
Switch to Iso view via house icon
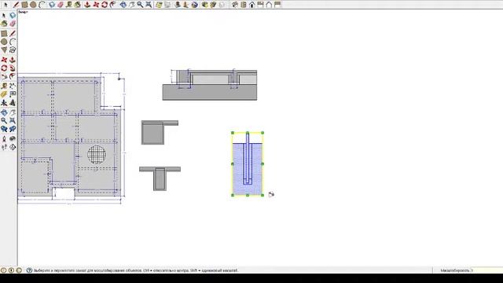click(x=235, y=5)
